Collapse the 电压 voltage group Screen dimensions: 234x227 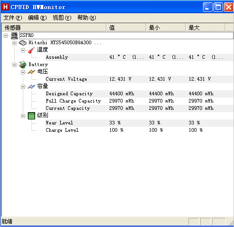pyautogui.click(x=23, y=72)
